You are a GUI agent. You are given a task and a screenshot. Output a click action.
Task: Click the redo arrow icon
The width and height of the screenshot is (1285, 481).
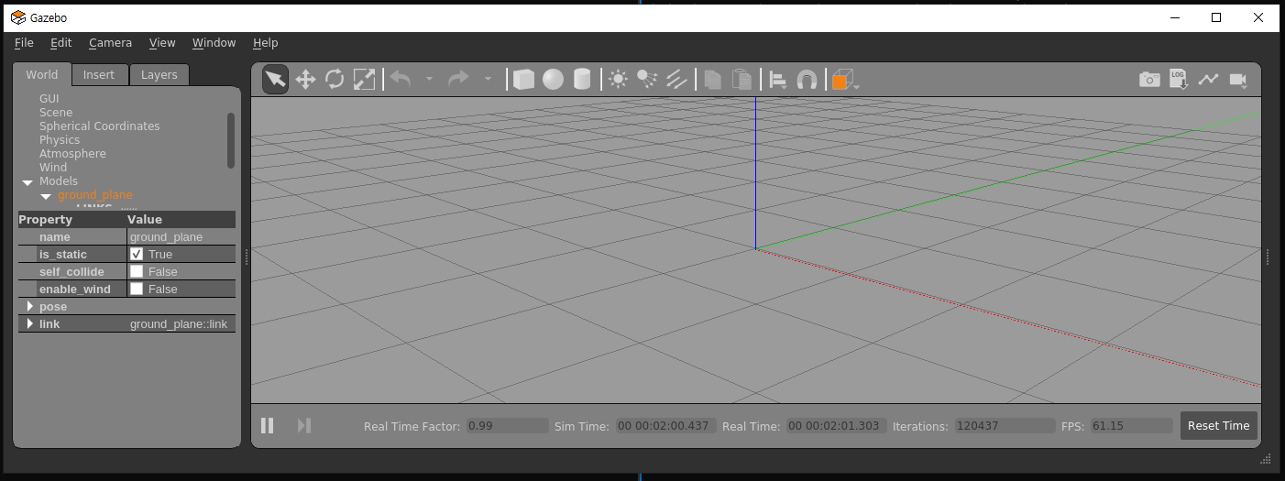pos(458,79)
